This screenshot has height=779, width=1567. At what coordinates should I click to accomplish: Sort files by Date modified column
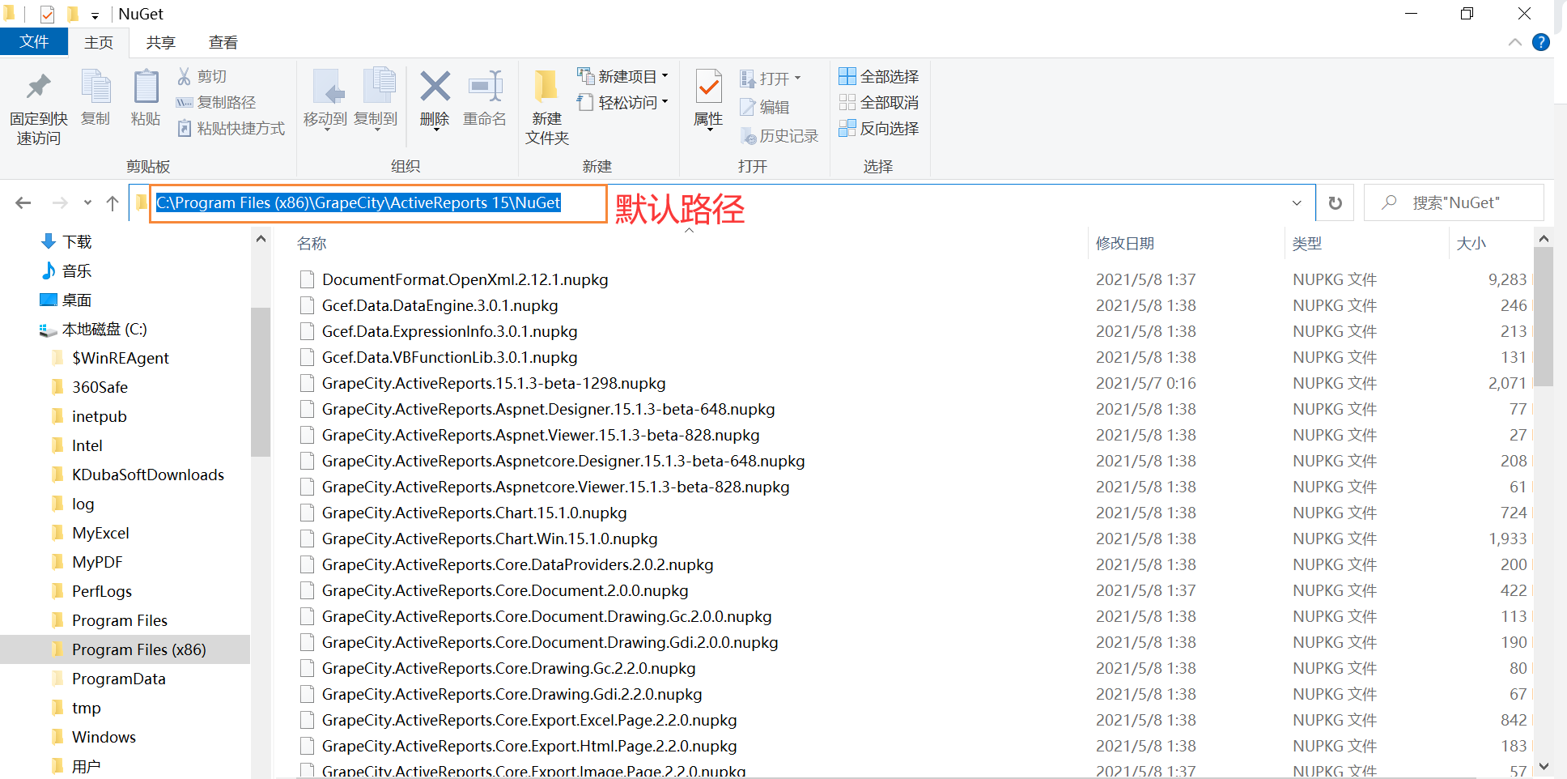[x=1125, y=243]
